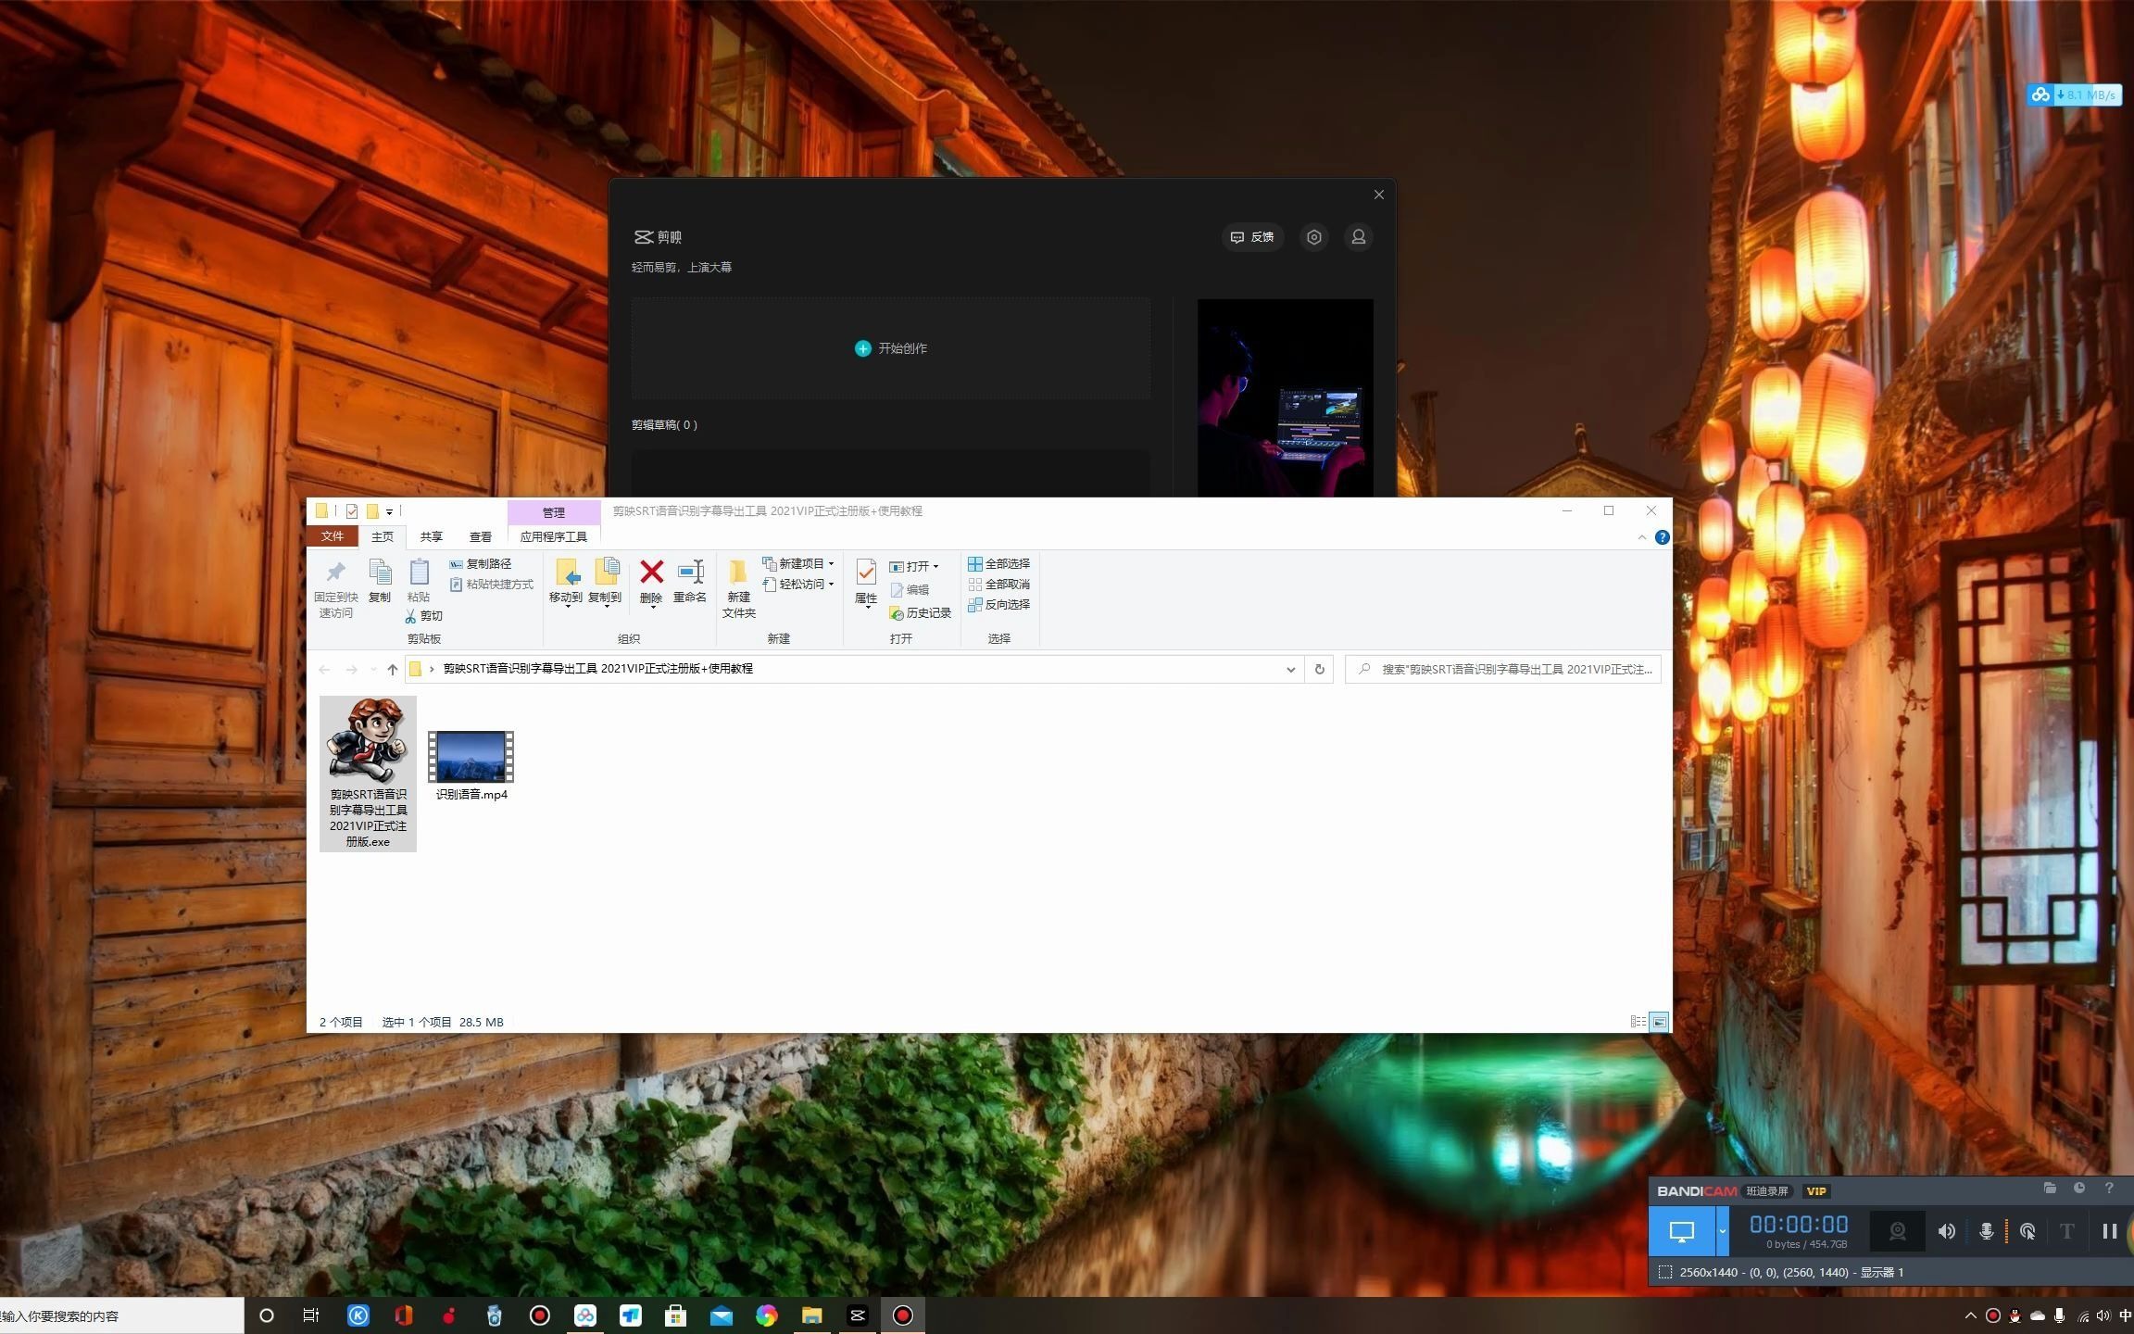This screenshot has height=1334, width=2134.
Task: Open 剪映 settings hexagon icon
Action: (x=1313, y=237)
